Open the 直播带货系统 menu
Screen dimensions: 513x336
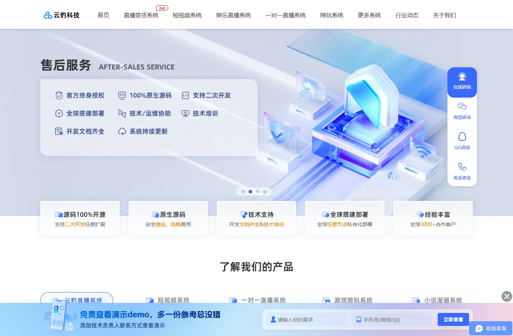(141, 15)
